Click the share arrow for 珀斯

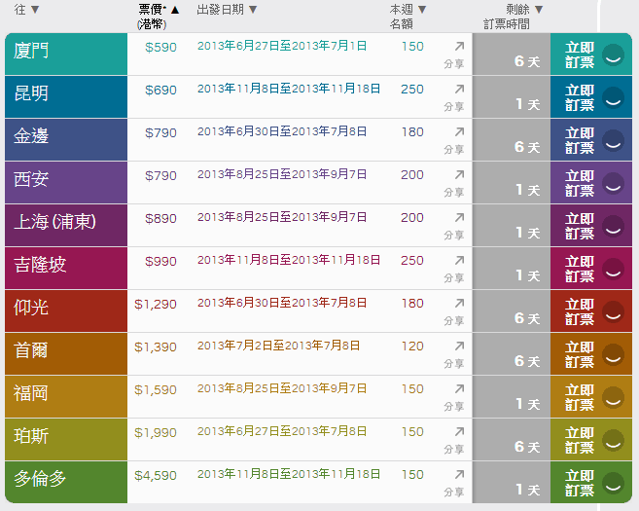coord(459,431)
